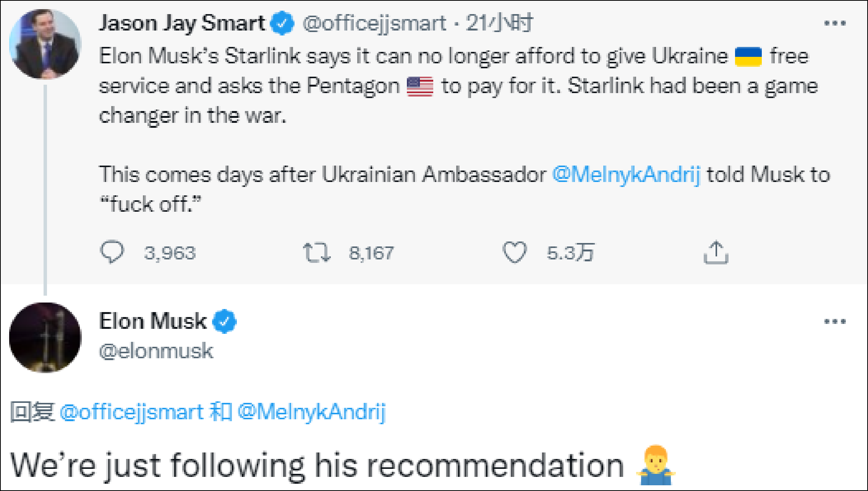Click the @officejjsmart handle beside Jason's name
This screenshot has width=868, height=491.
(374, 23)
